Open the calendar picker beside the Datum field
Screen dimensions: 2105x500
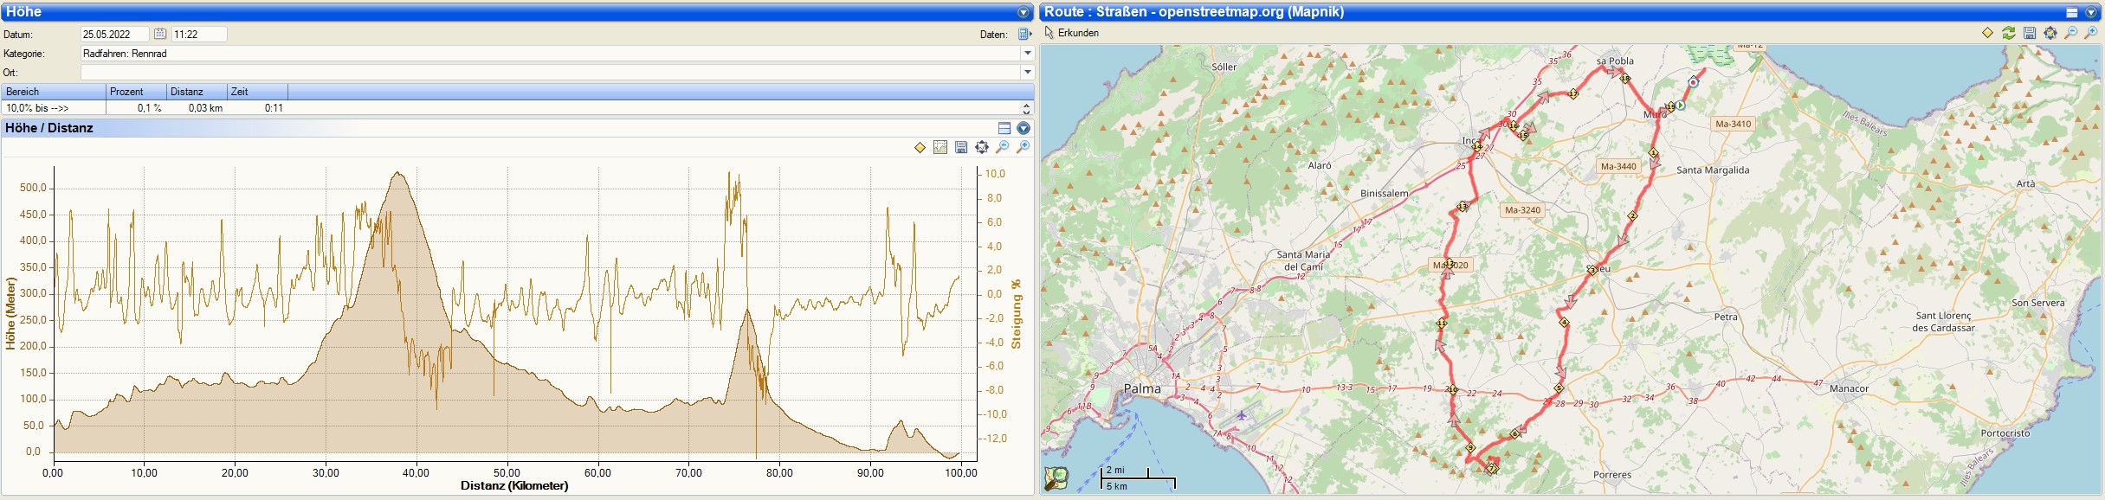pyautogui.click(x=160, y=34)
